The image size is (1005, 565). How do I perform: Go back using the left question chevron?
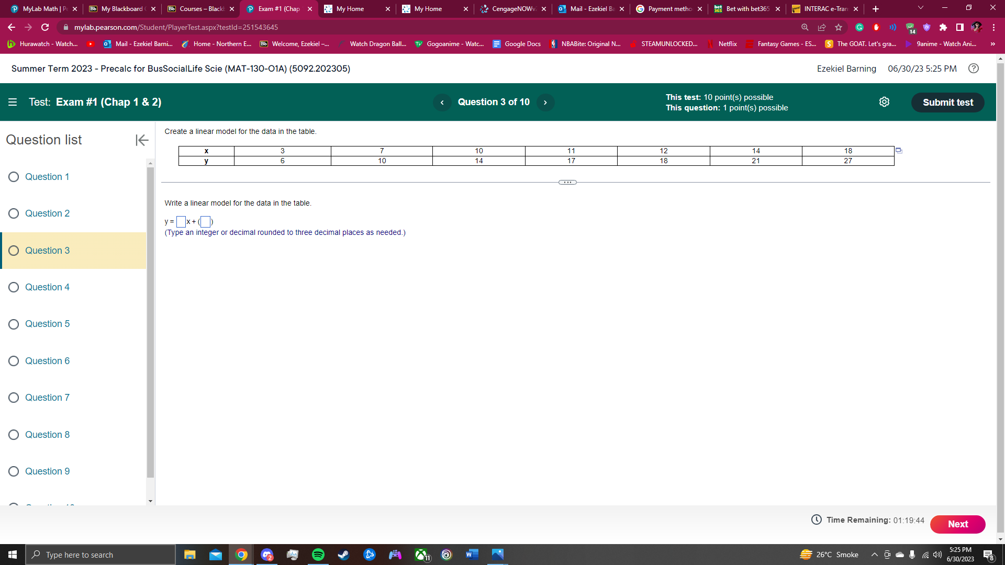pos(442,102)
